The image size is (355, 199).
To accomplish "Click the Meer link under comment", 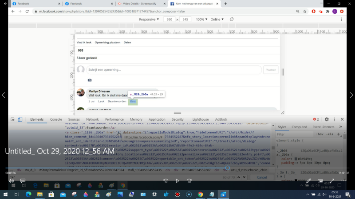I will coord(133,102).
